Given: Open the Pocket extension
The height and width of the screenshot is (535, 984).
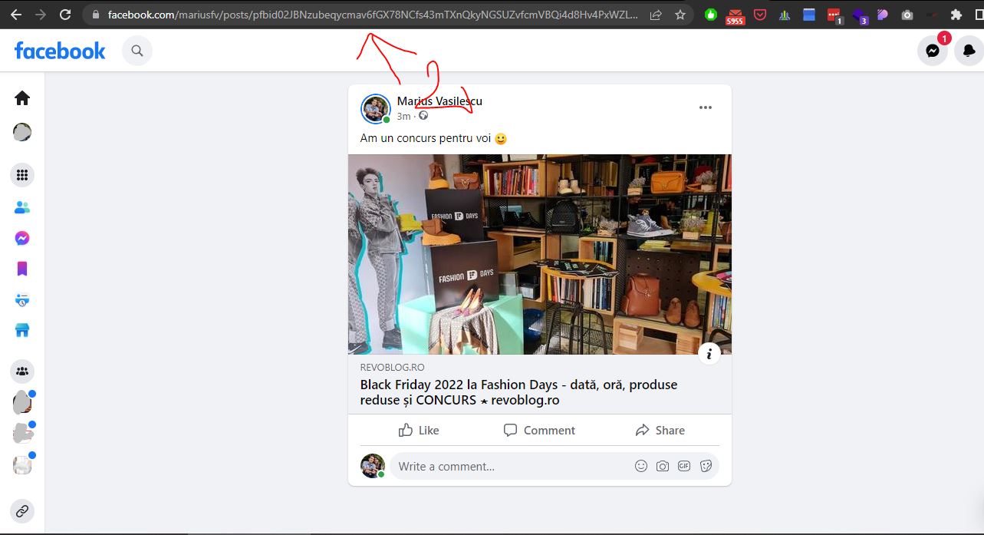Looking at the screenshot, I should (x=760, y=15).
